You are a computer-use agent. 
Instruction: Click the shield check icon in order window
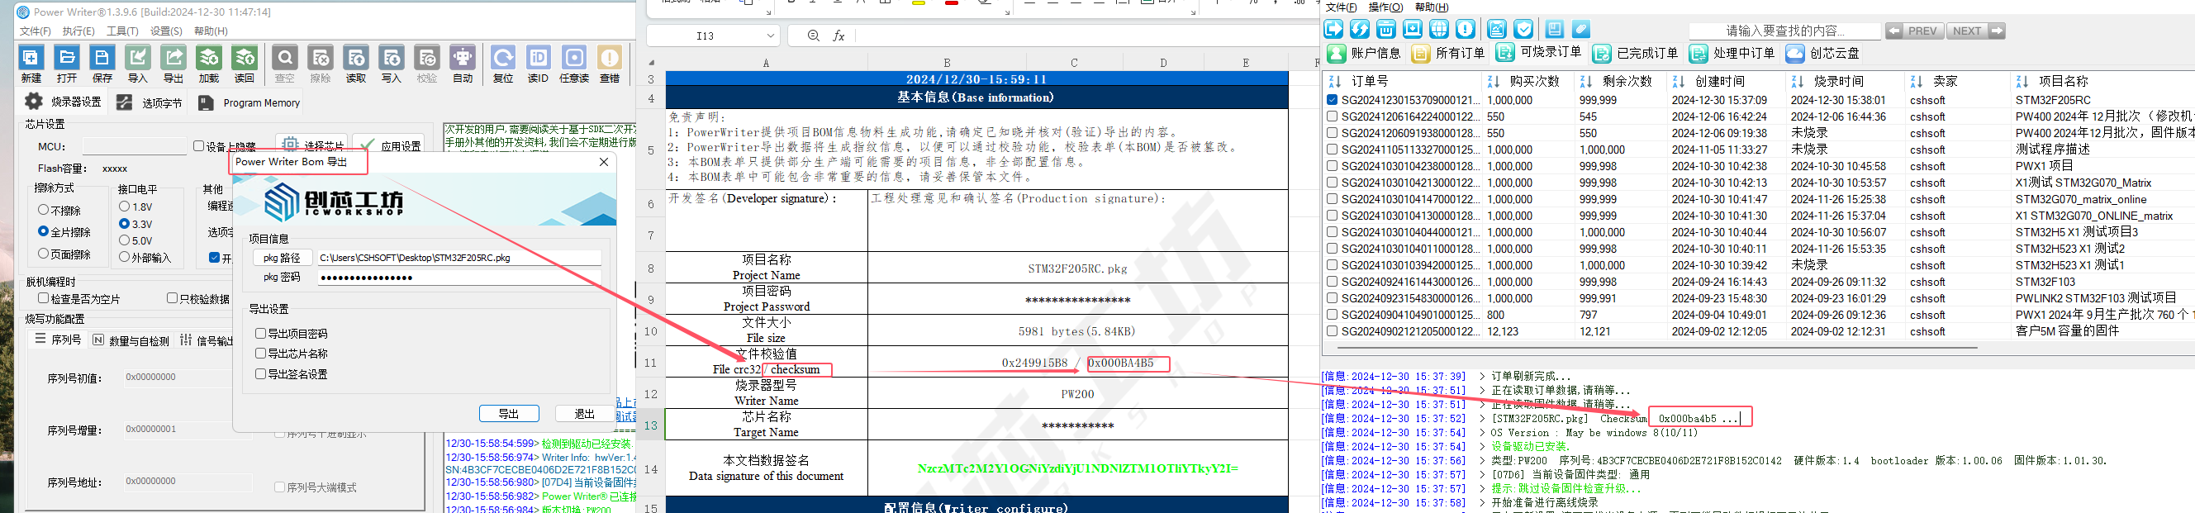tap(1523, 30)
